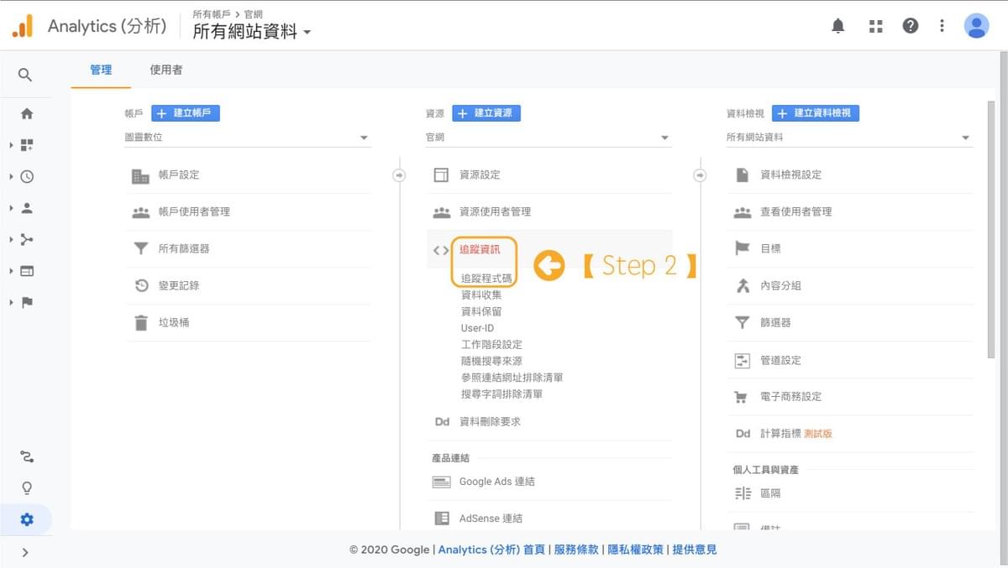Expand Customization with its sidebar triangle

(12, 145)
